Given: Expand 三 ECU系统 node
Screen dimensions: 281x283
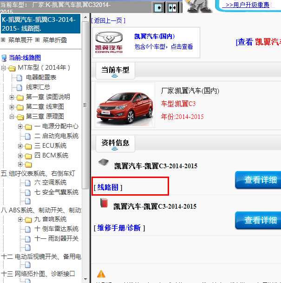Looking at the screenshot, I should (20, 146).
